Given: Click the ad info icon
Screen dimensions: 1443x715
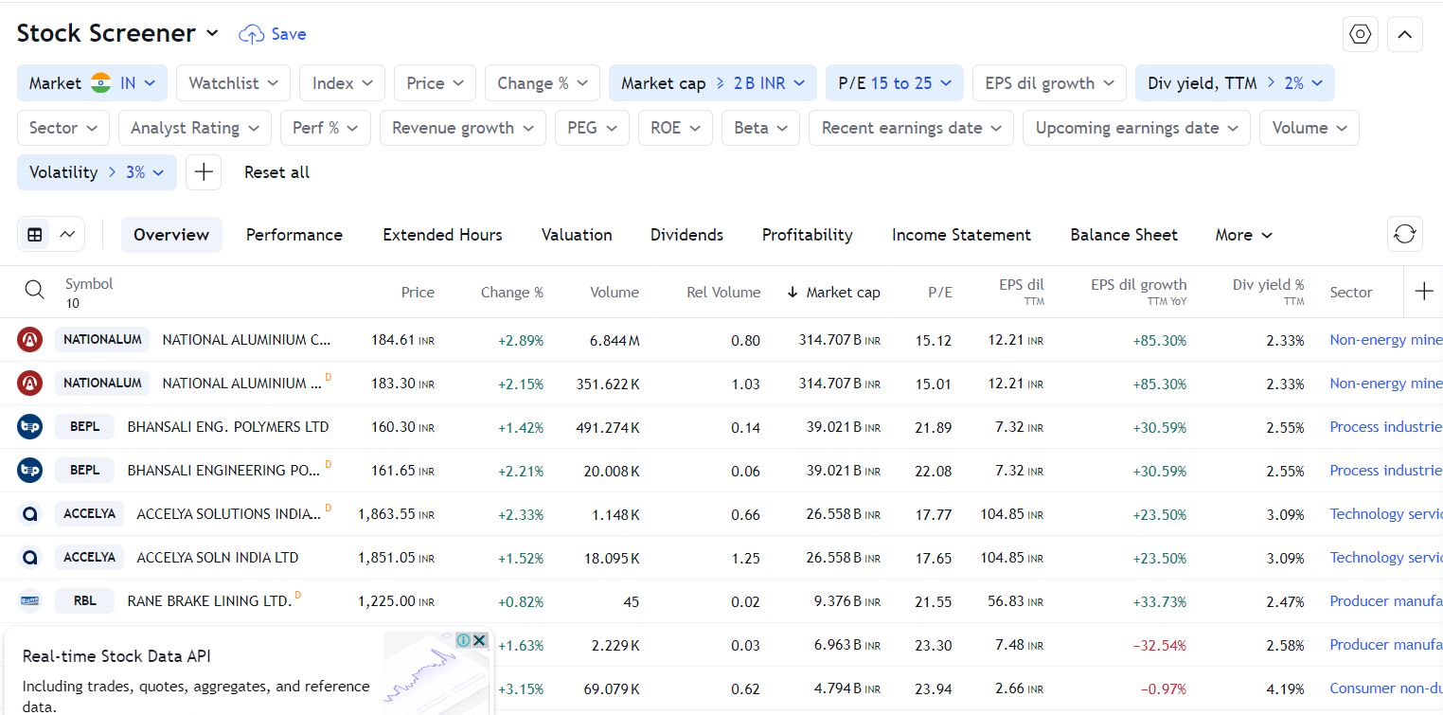Looking at the screenshot, I should [x=464, y=640].
